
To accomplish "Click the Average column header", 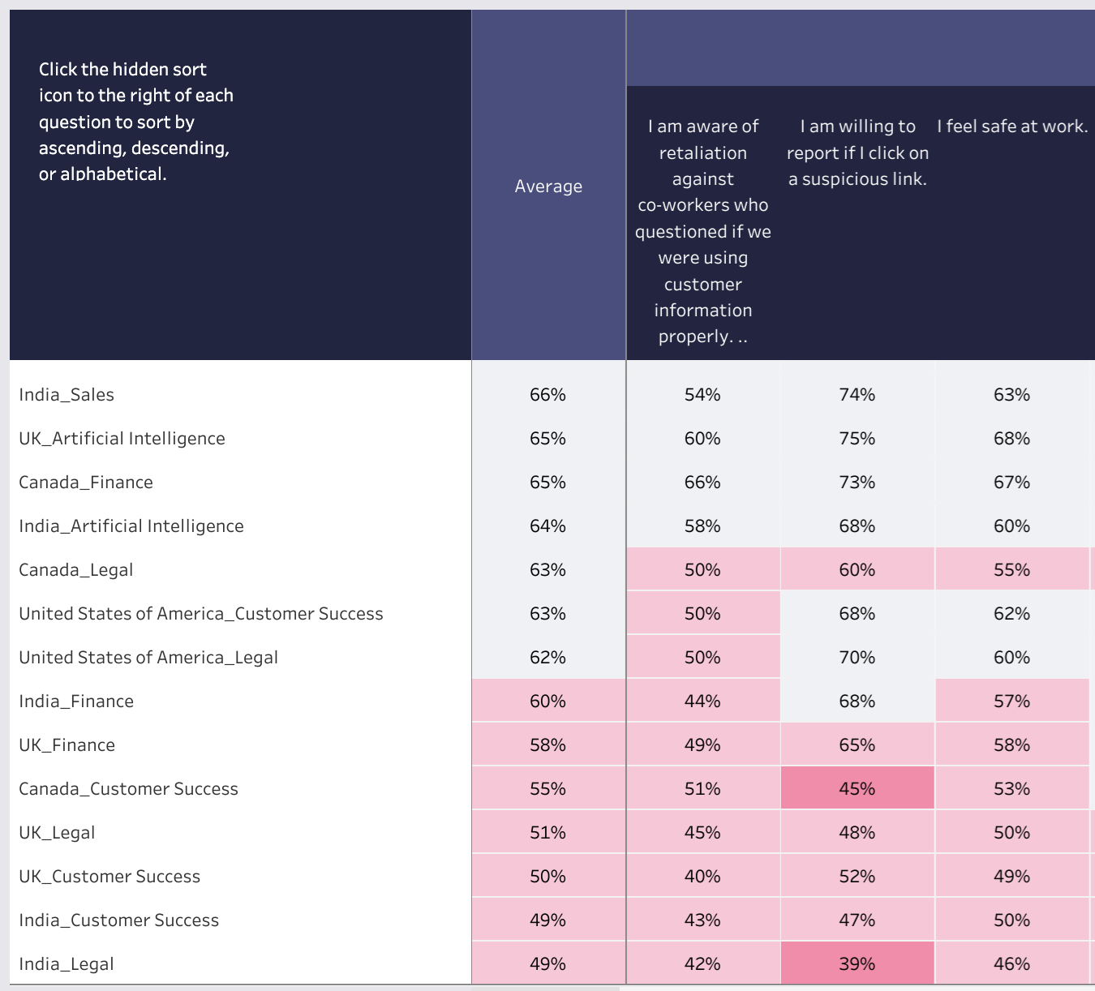I will (548, 187).
